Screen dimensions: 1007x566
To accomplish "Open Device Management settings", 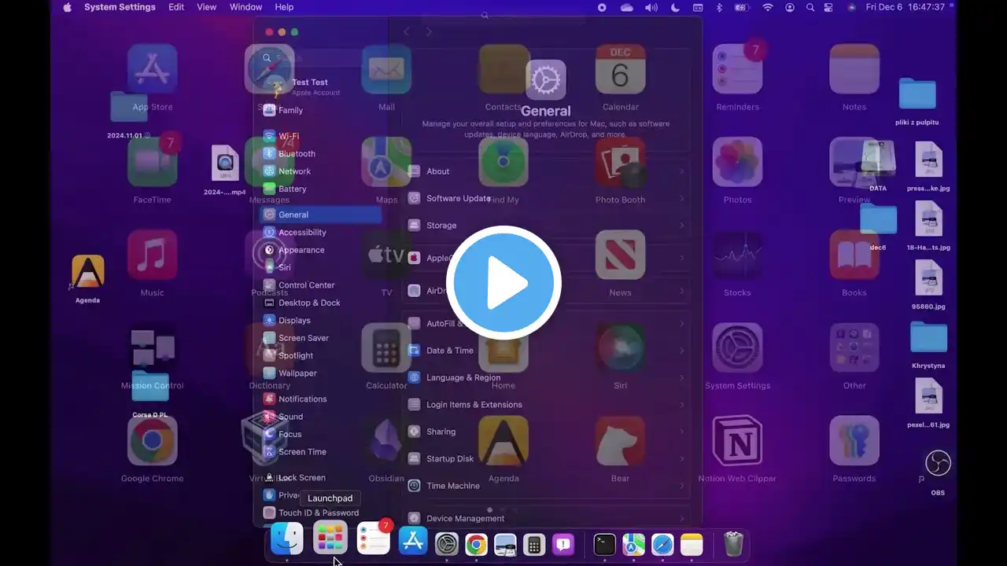I will pyautogui.click(x=546, y=519).
